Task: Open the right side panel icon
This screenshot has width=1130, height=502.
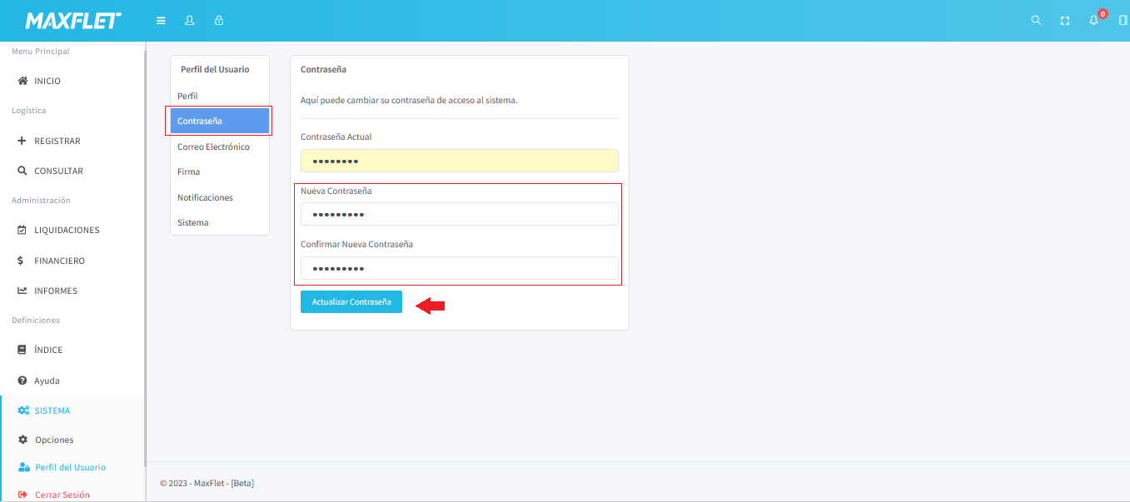Action: coord(1123,21)
